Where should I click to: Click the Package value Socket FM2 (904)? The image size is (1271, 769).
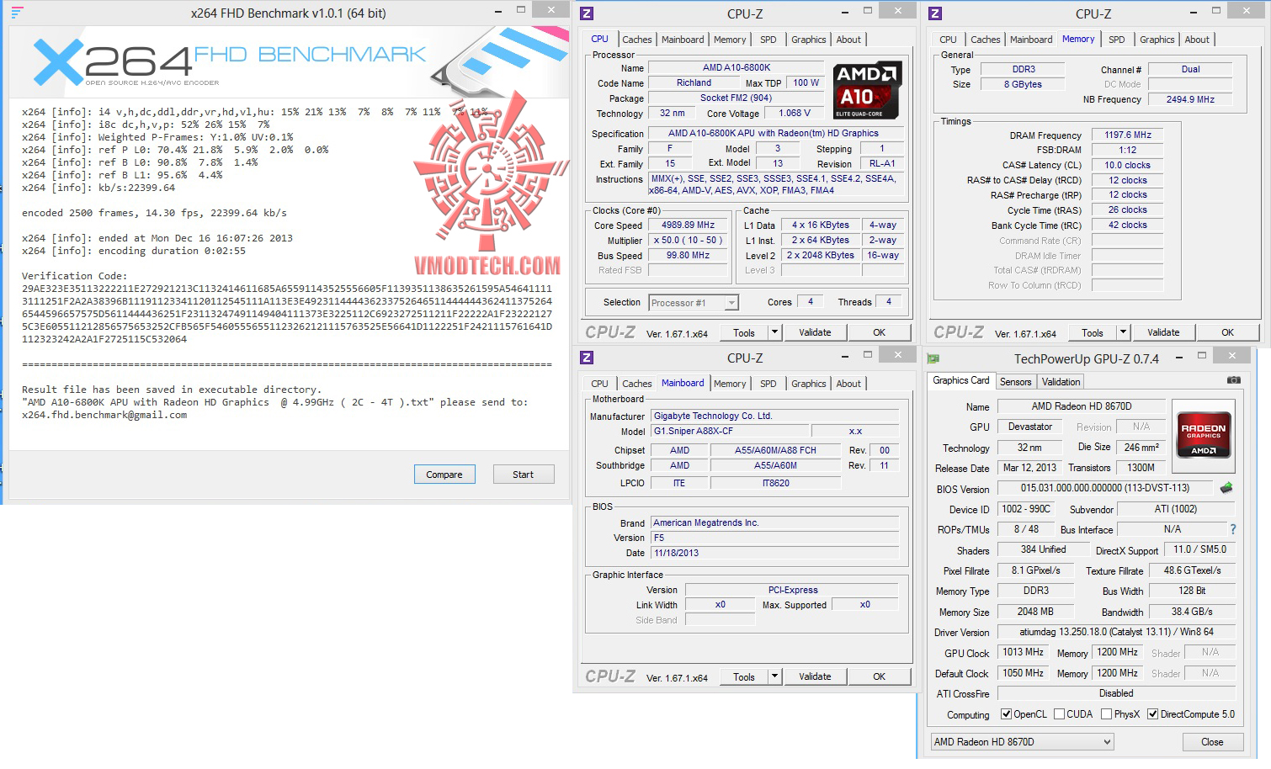736,98
